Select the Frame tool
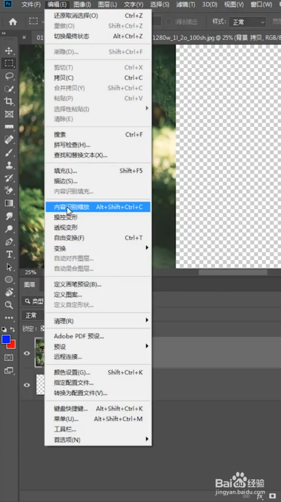 9,114
